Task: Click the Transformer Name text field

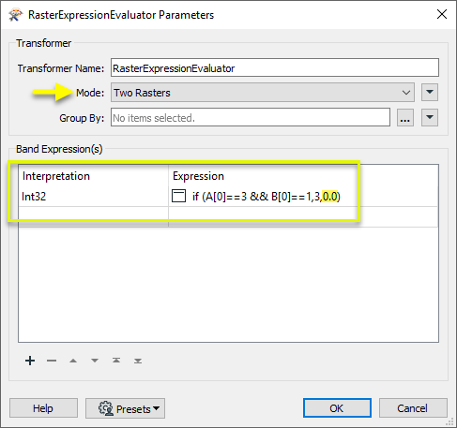Action: tap(275, 67)
